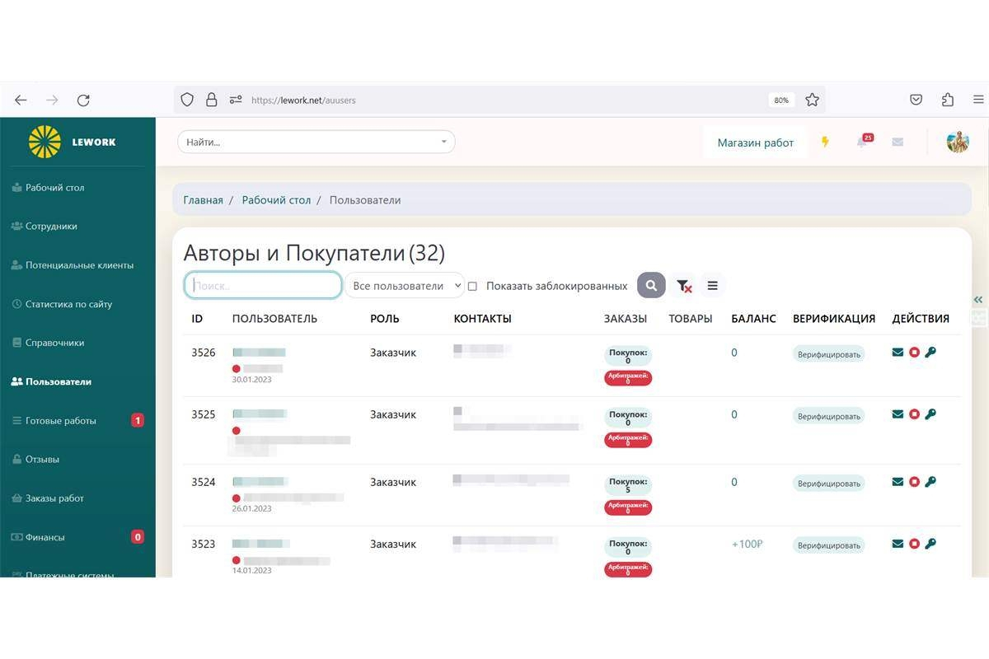The height and width of the screenshot is (659, 989).
Task: Send message to user 3523
Action: pyautogui.click(x=898, y=544)
